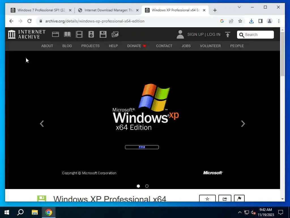Click the magnifier icon in Search box
This screenshot has height=218, width=290.
[x=242, y=35]
